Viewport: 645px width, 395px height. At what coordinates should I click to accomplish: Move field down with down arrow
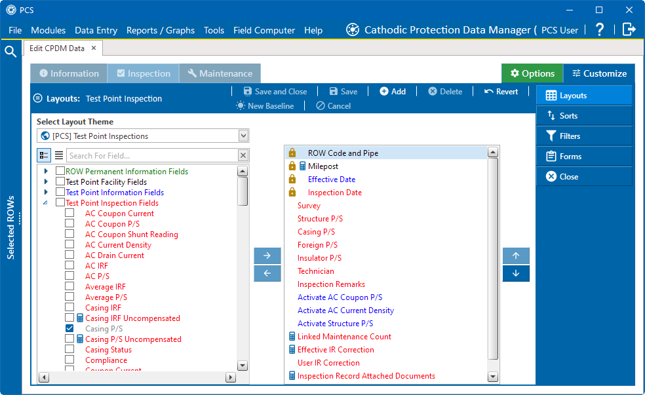[516, 273]
